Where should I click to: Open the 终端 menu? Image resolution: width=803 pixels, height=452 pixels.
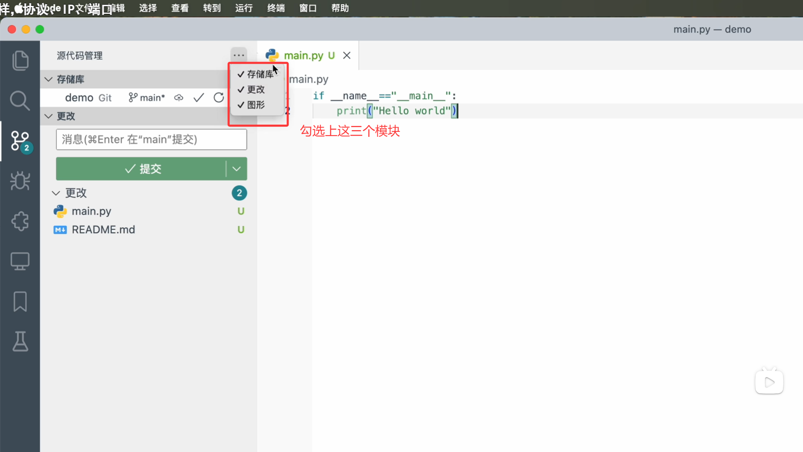tap(276, 8)
